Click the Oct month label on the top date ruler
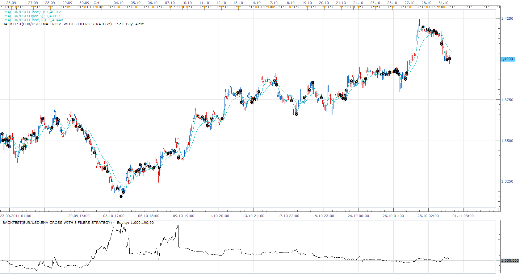 pos(96,3)
